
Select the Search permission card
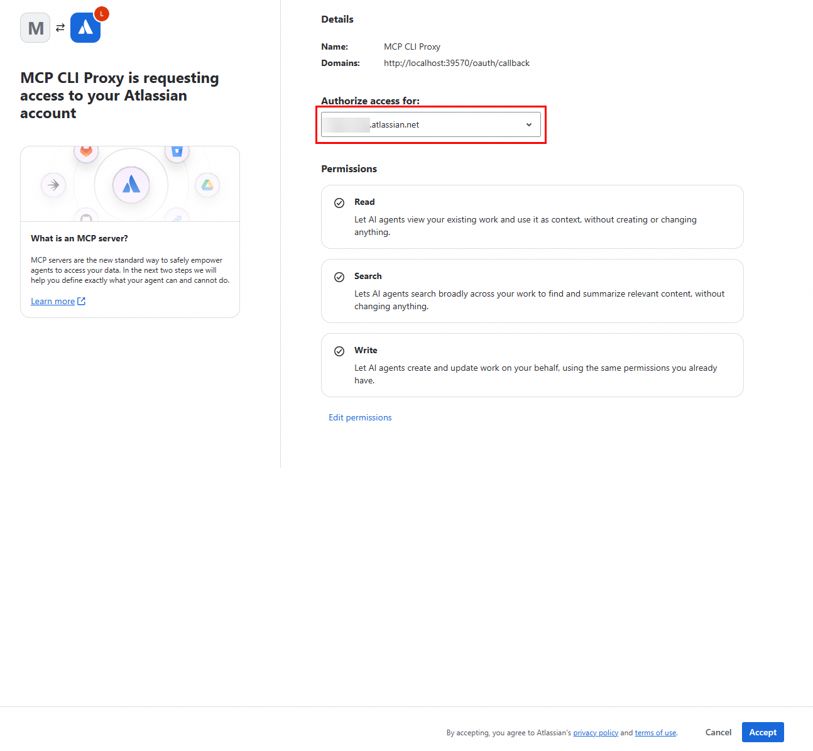tap(532, 291)
